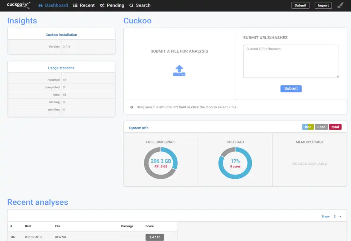Toggle the free legend badge
The image size is (351, 241).
[x=308, y=127]
